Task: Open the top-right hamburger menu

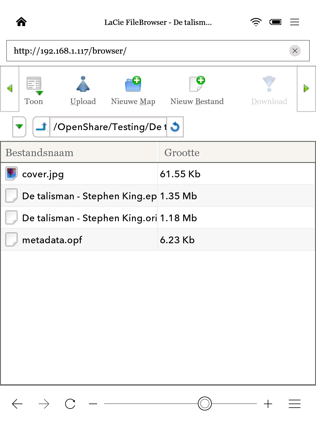Action: pos(294,22)
